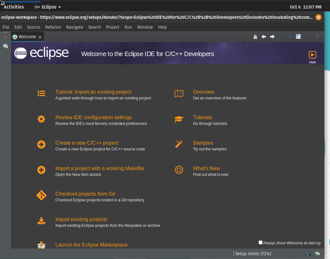Viewport: 330px width, 259px height.
Task: Click the Welcome Home toolbar icon
Action: click(255, 37)
